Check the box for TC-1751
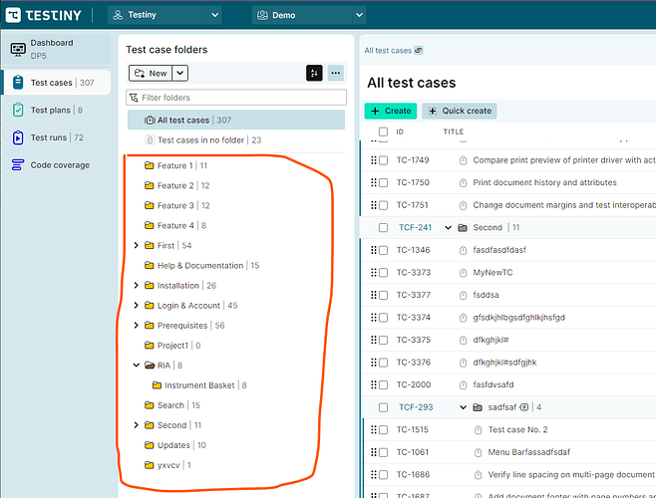The image size is (656, 498). click(x=383, y=205)
